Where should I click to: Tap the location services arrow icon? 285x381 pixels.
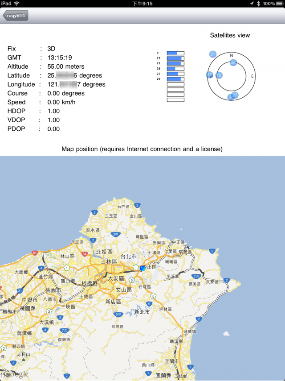(252, 4)
